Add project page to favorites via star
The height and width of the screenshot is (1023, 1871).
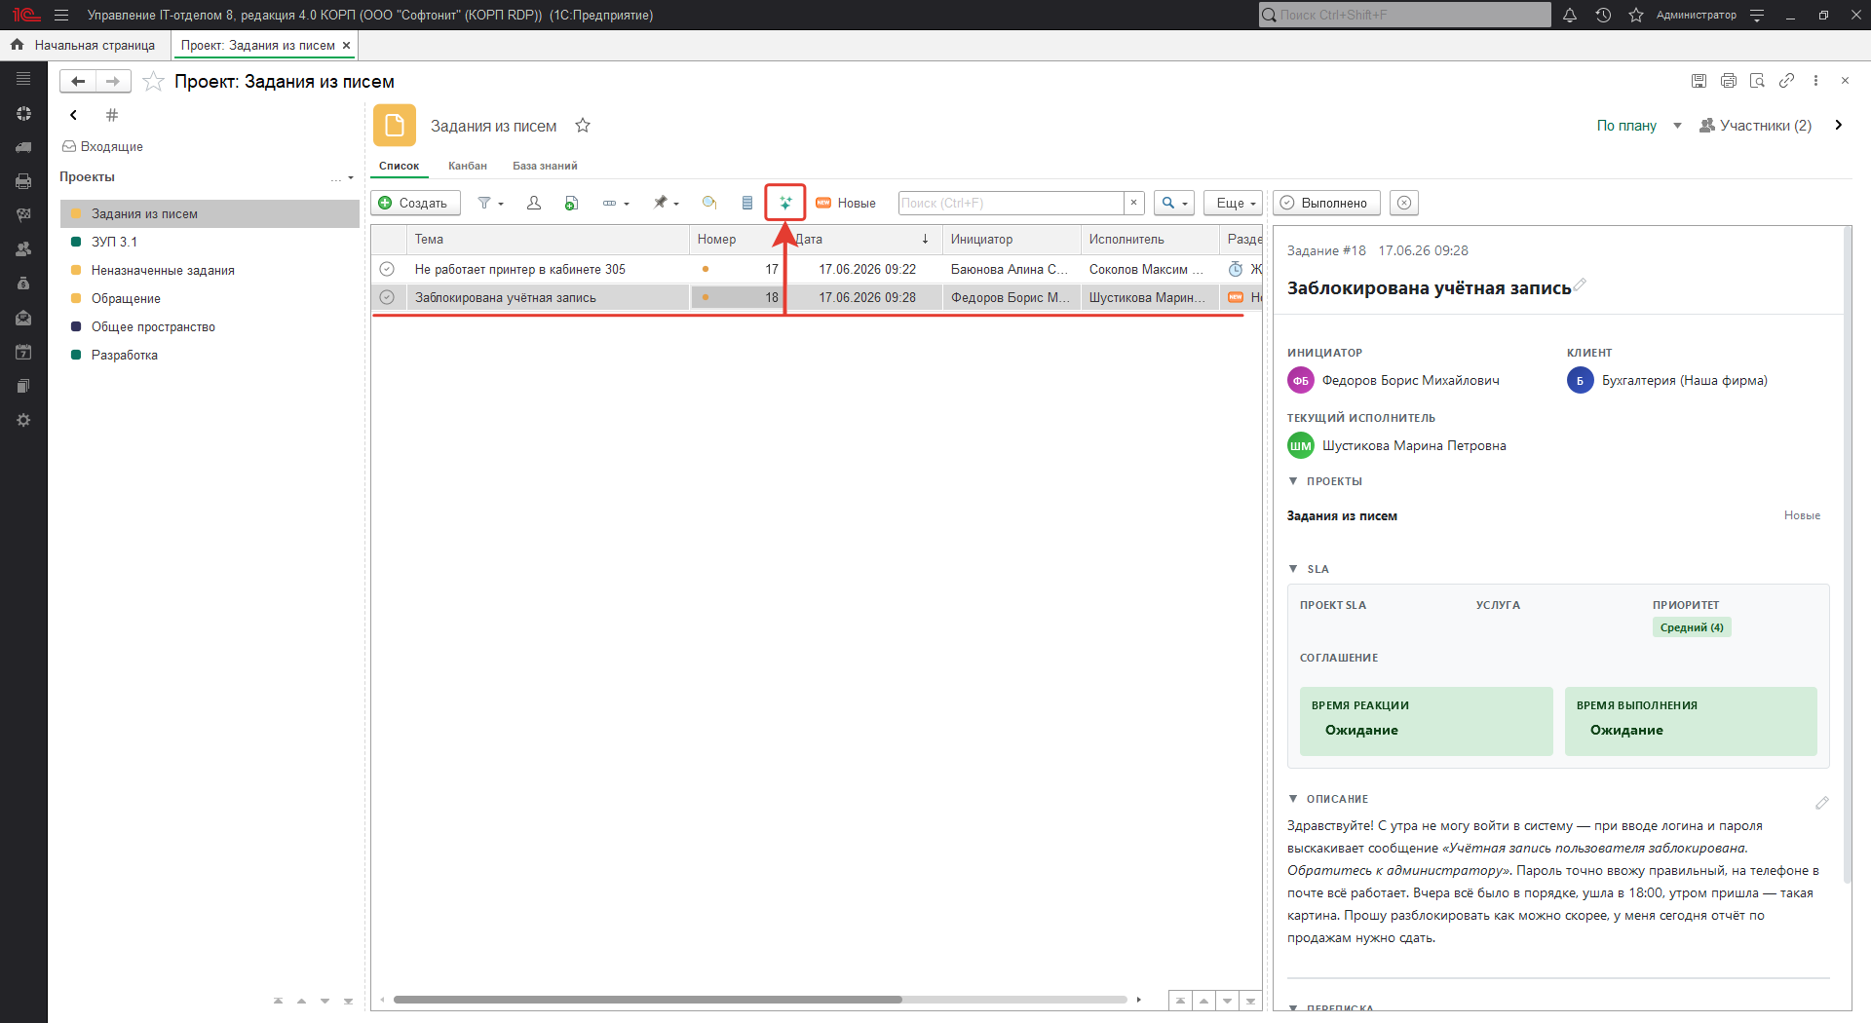153,81
